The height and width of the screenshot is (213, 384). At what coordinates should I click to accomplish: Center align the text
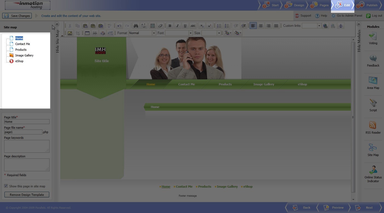[x=261, y=26]
